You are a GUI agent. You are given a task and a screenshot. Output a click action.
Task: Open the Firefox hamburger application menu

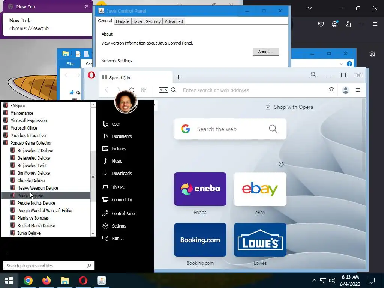(x=375, y=24)
